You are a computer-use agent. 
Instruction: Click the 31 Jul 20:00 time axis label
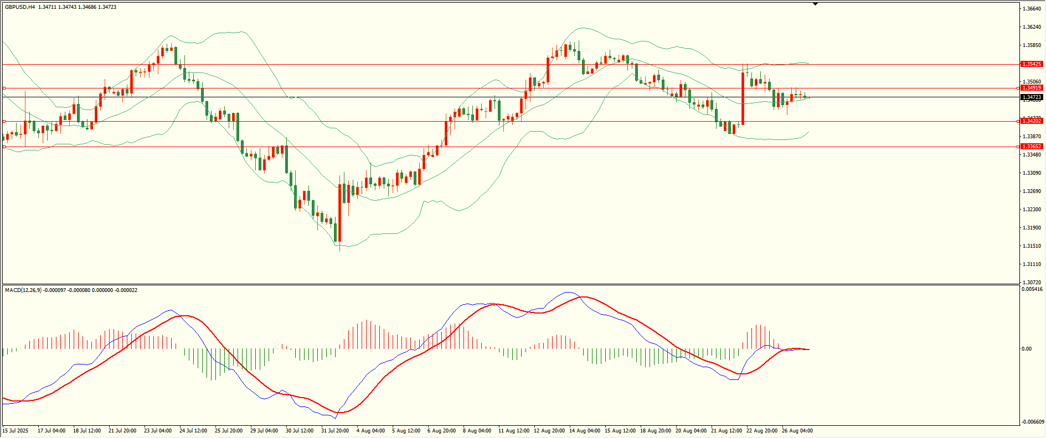point(335,431)
